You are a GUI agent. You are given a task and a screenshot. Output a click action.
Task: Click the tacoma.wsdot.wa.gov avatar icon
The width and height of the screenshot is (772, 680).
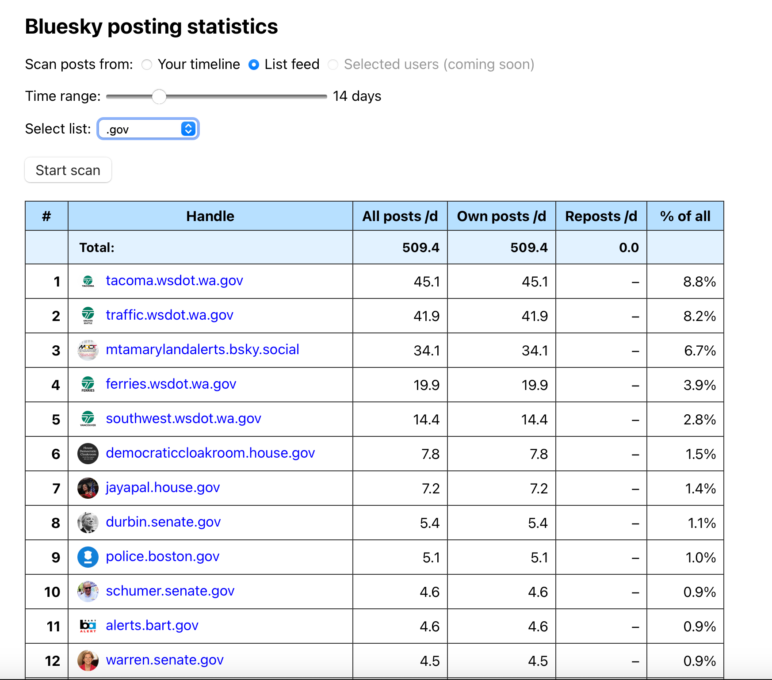click(x=88, y=281)
